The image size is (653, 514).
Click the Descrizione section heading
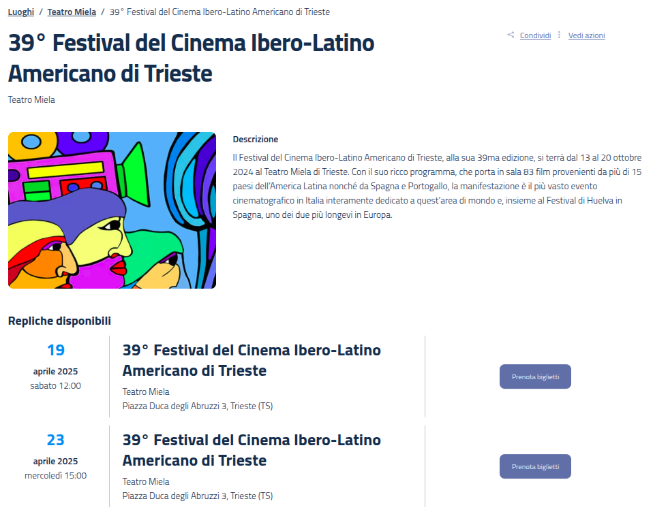256,140
